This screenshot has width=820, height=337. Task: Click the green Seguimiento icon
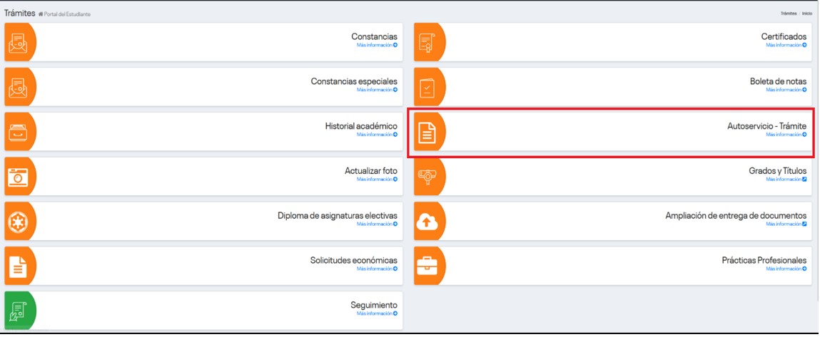point(17,311)
